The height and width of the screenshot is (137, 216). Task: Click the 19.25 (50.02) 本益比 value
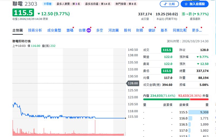click(x=167, y=14)
